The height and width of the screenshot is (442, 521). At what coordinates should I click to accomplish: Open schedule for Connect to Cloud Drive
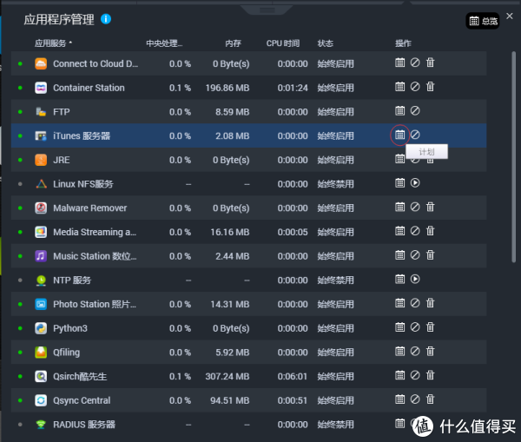[x=400, y=63]
